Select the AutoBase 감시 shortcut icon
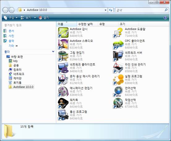 point(63,33)
